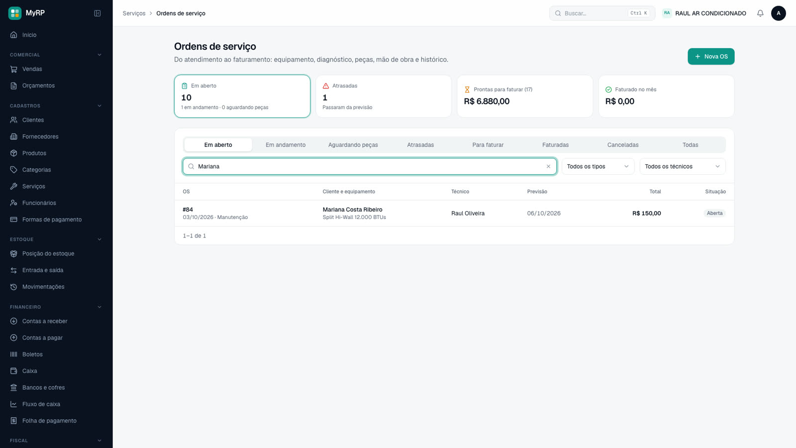Open the user avatar menu
This screenshot has width=796, height=448.
(x=778, y=13)
